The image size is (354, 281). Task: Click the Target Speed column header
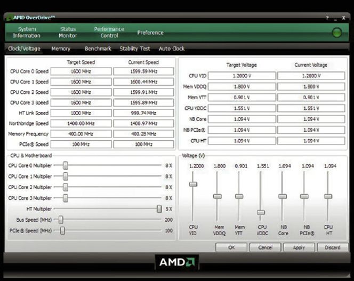[x=81, y=62]
